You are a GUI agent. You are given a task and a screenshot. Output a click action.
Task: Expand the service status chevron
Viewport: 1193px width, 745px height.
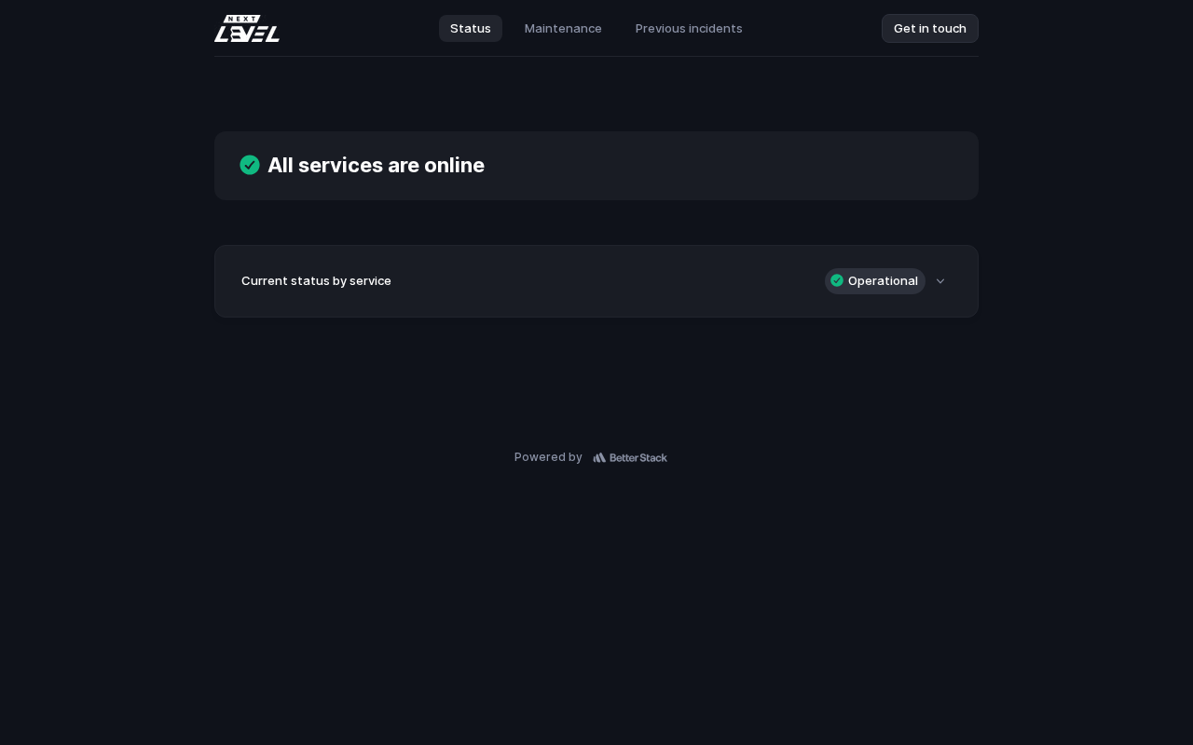940,281
